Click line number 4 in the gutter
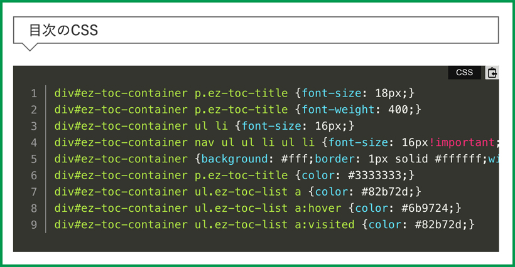515x267 pixels. click(x=34, y=142)
